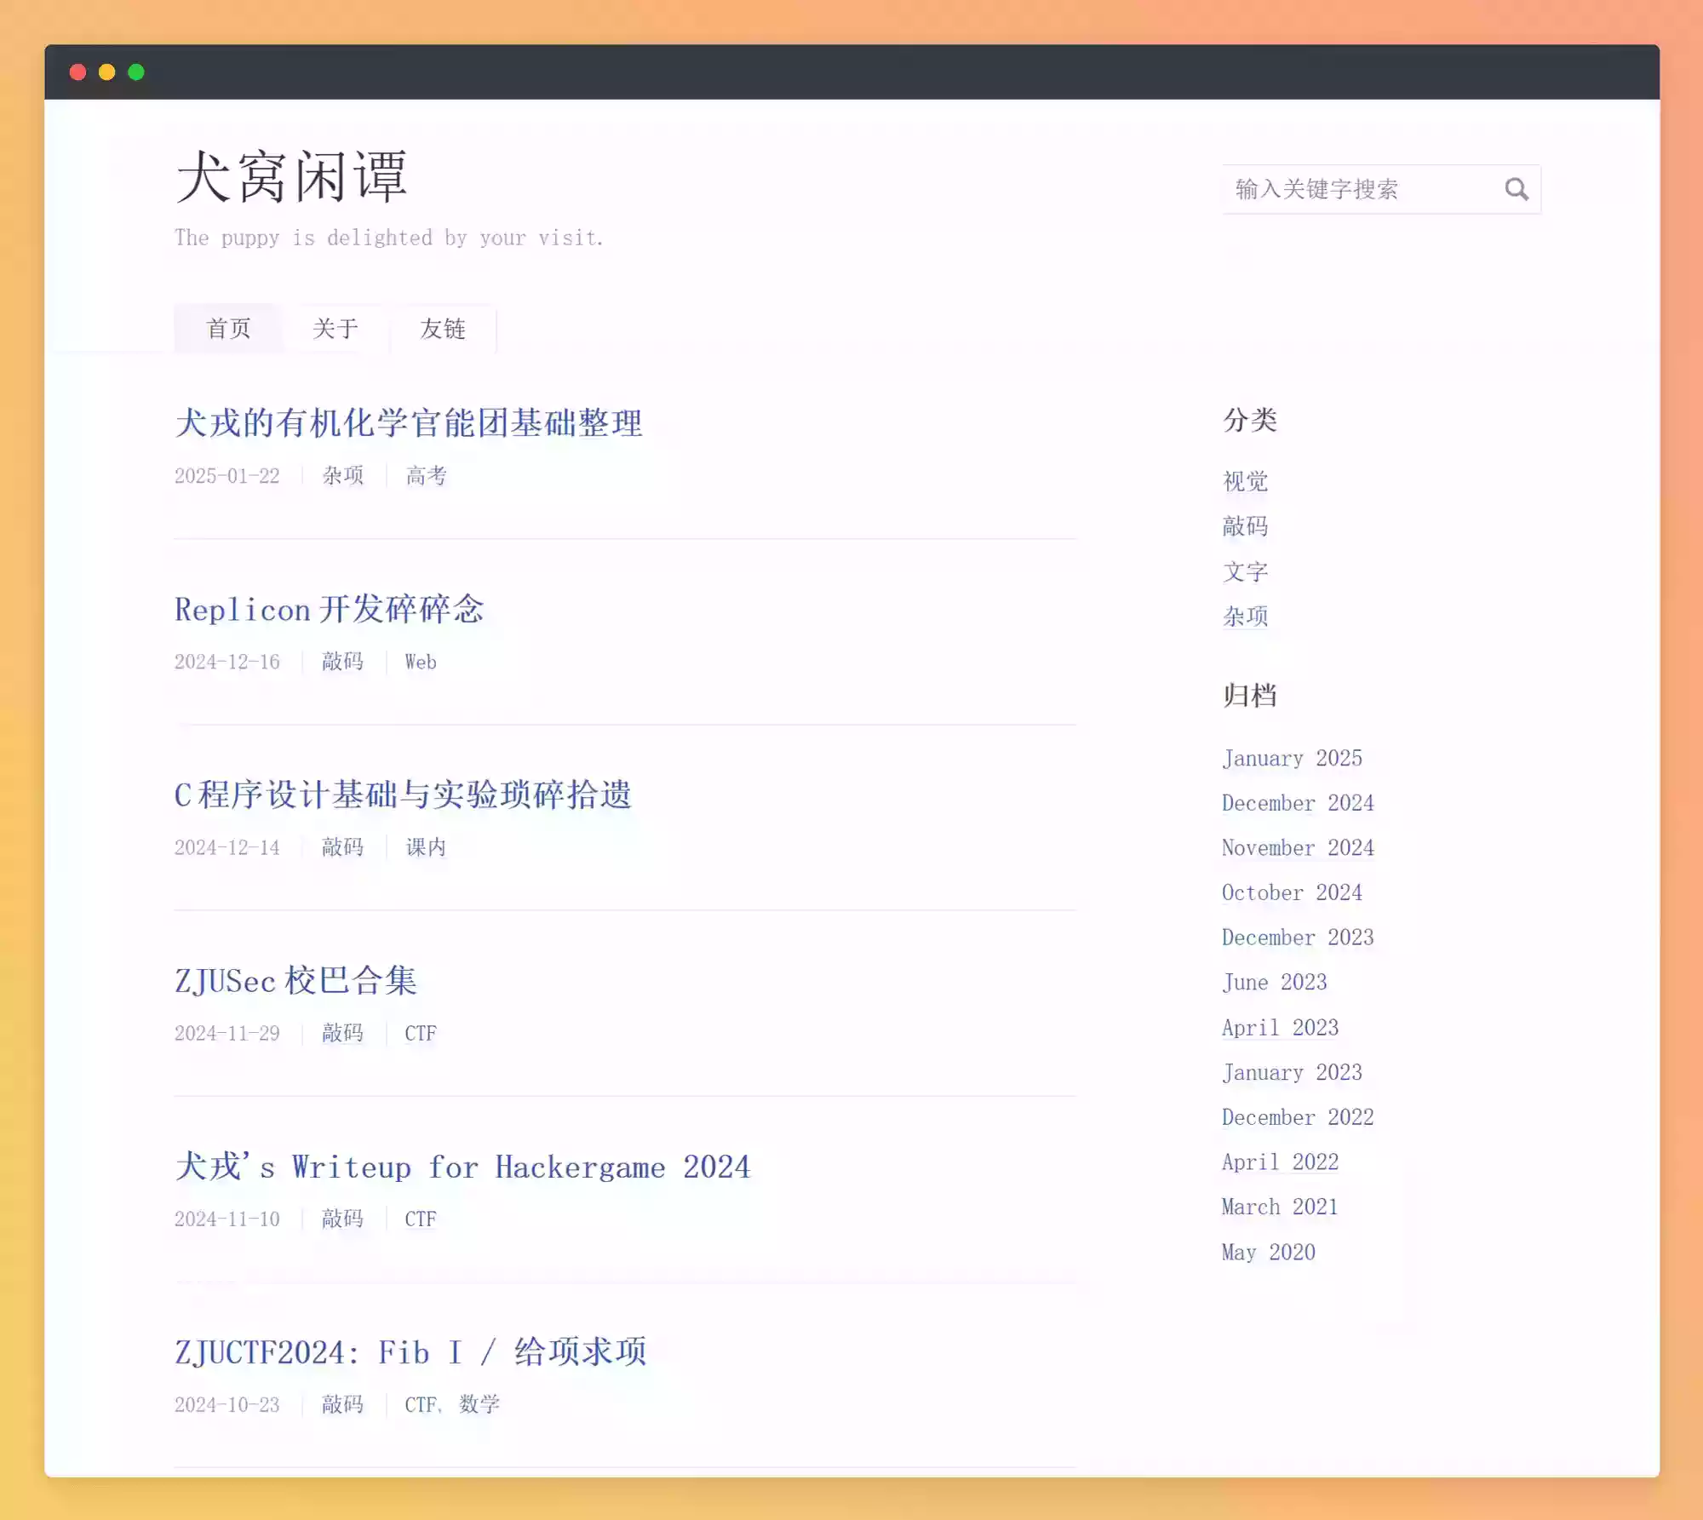Browse the 敲码 category
Viewport: 1703px width, 1520px height.
[1244, 527]
